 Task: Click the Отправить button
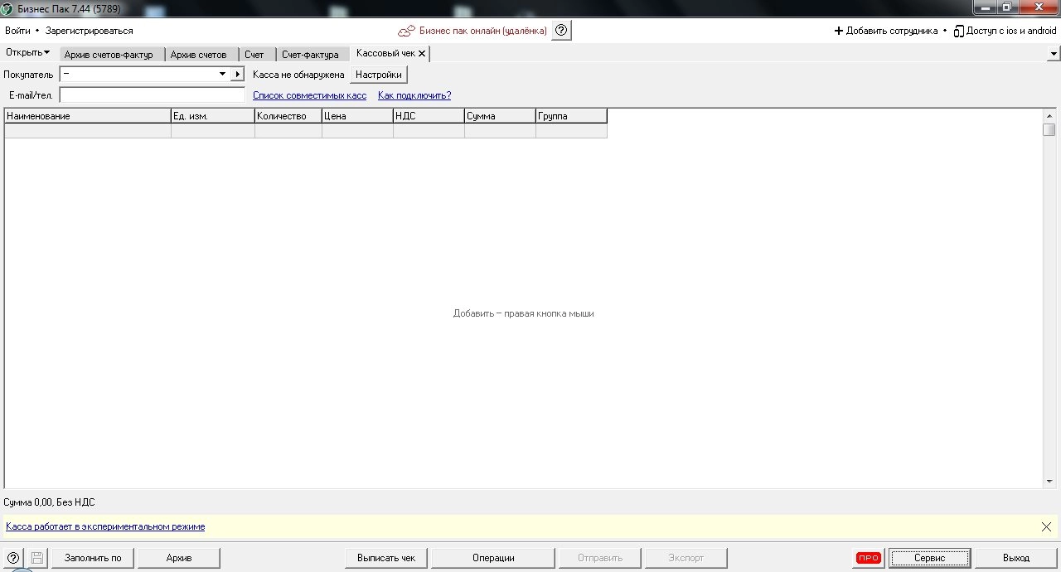600,558
